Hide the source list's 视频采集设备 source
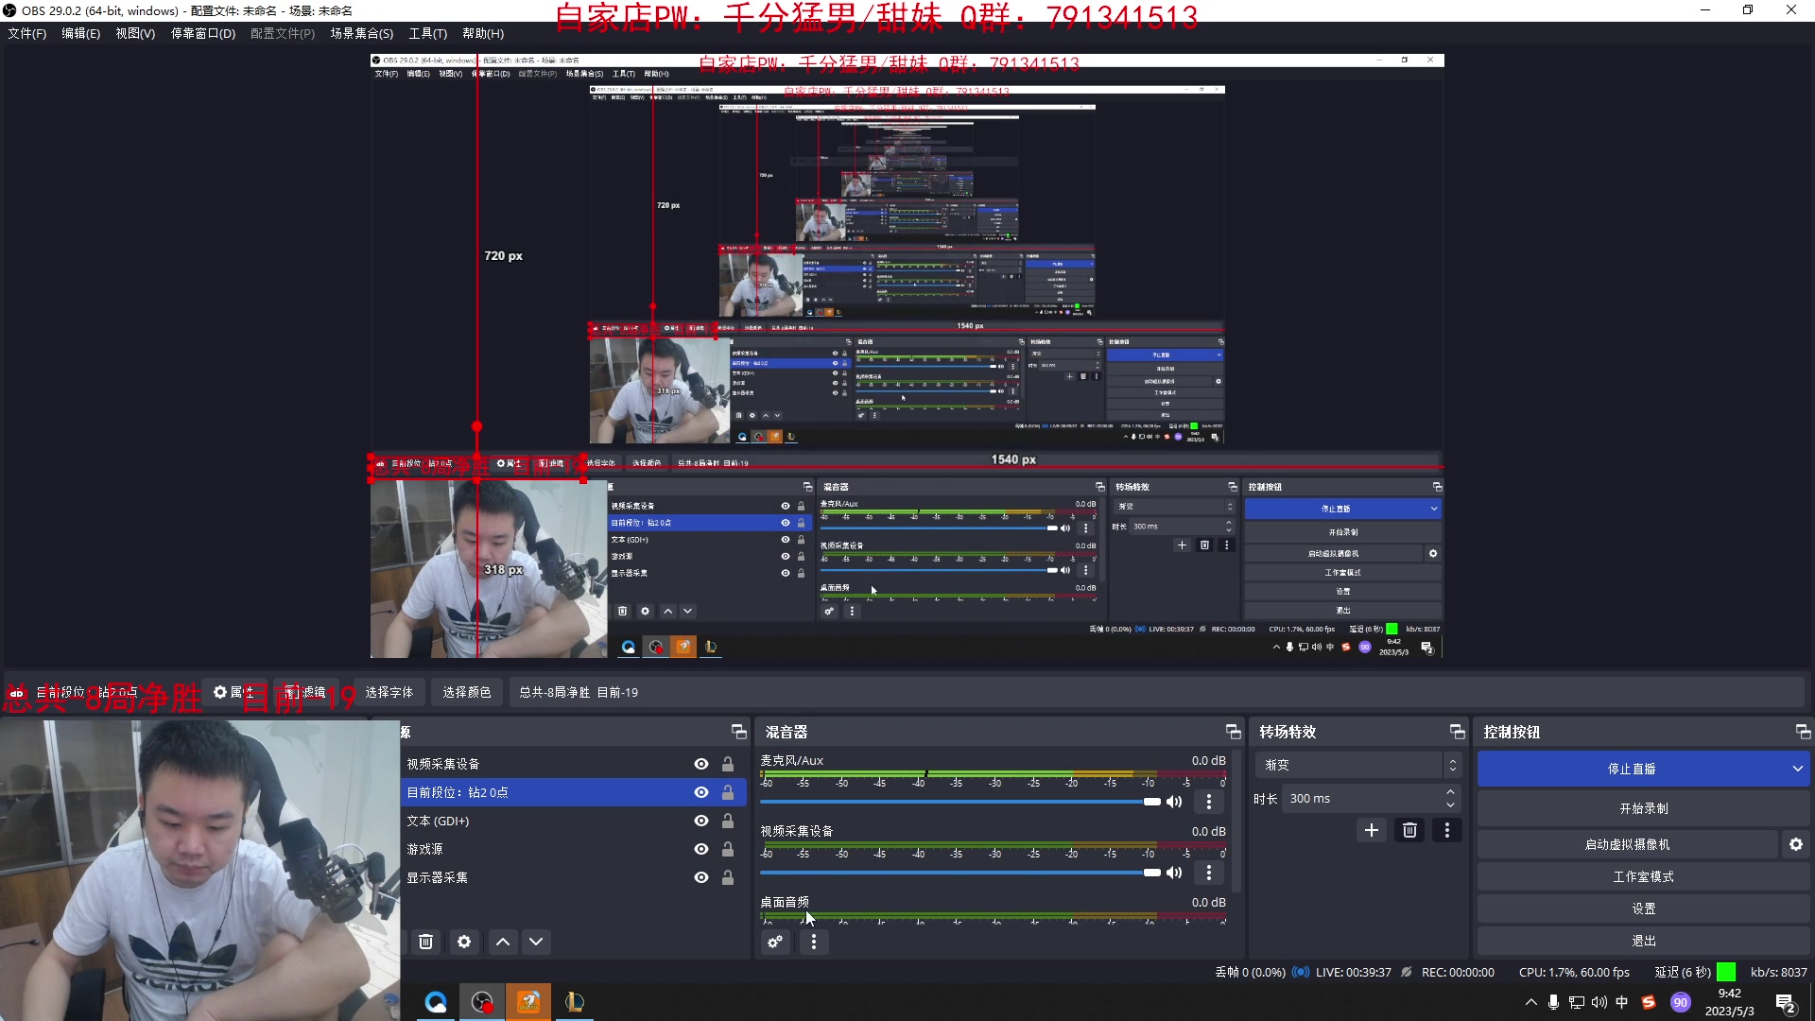 [701, 764]
